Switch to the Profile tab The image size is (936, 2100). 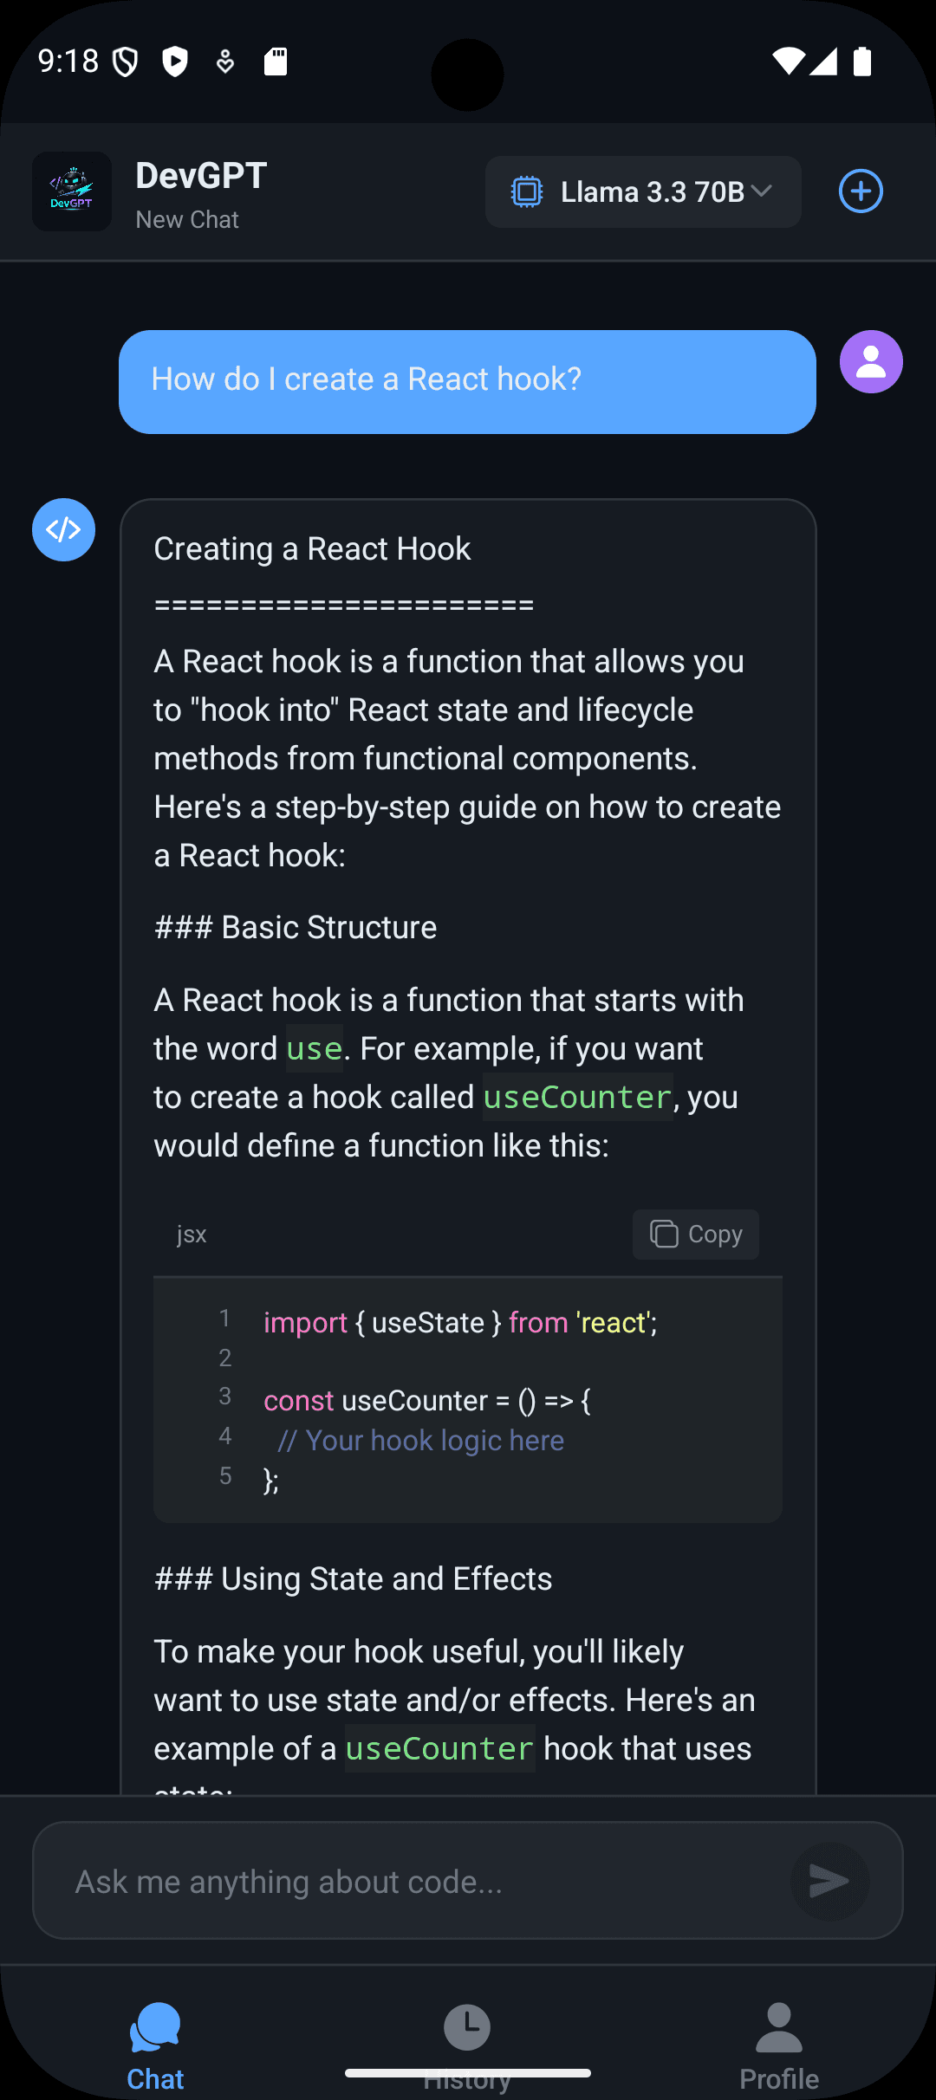tap(777, 2045)
